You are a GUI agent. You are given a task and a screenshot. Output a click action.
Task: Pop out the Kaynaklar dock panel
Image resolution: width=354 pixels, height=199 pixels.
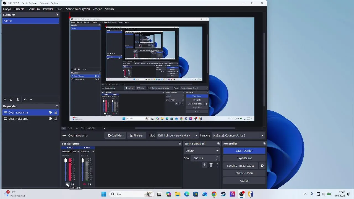click(57, 106)
